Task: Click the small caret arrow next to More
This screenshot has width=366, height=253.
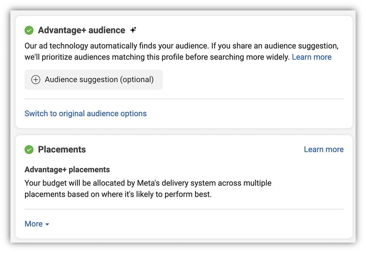Action: [47, 224]
